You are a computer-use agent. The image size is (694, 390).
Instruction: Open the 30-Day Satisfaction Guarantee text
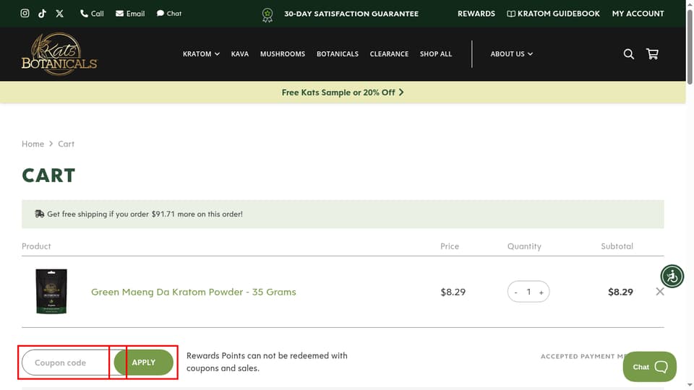coord(351,14)
